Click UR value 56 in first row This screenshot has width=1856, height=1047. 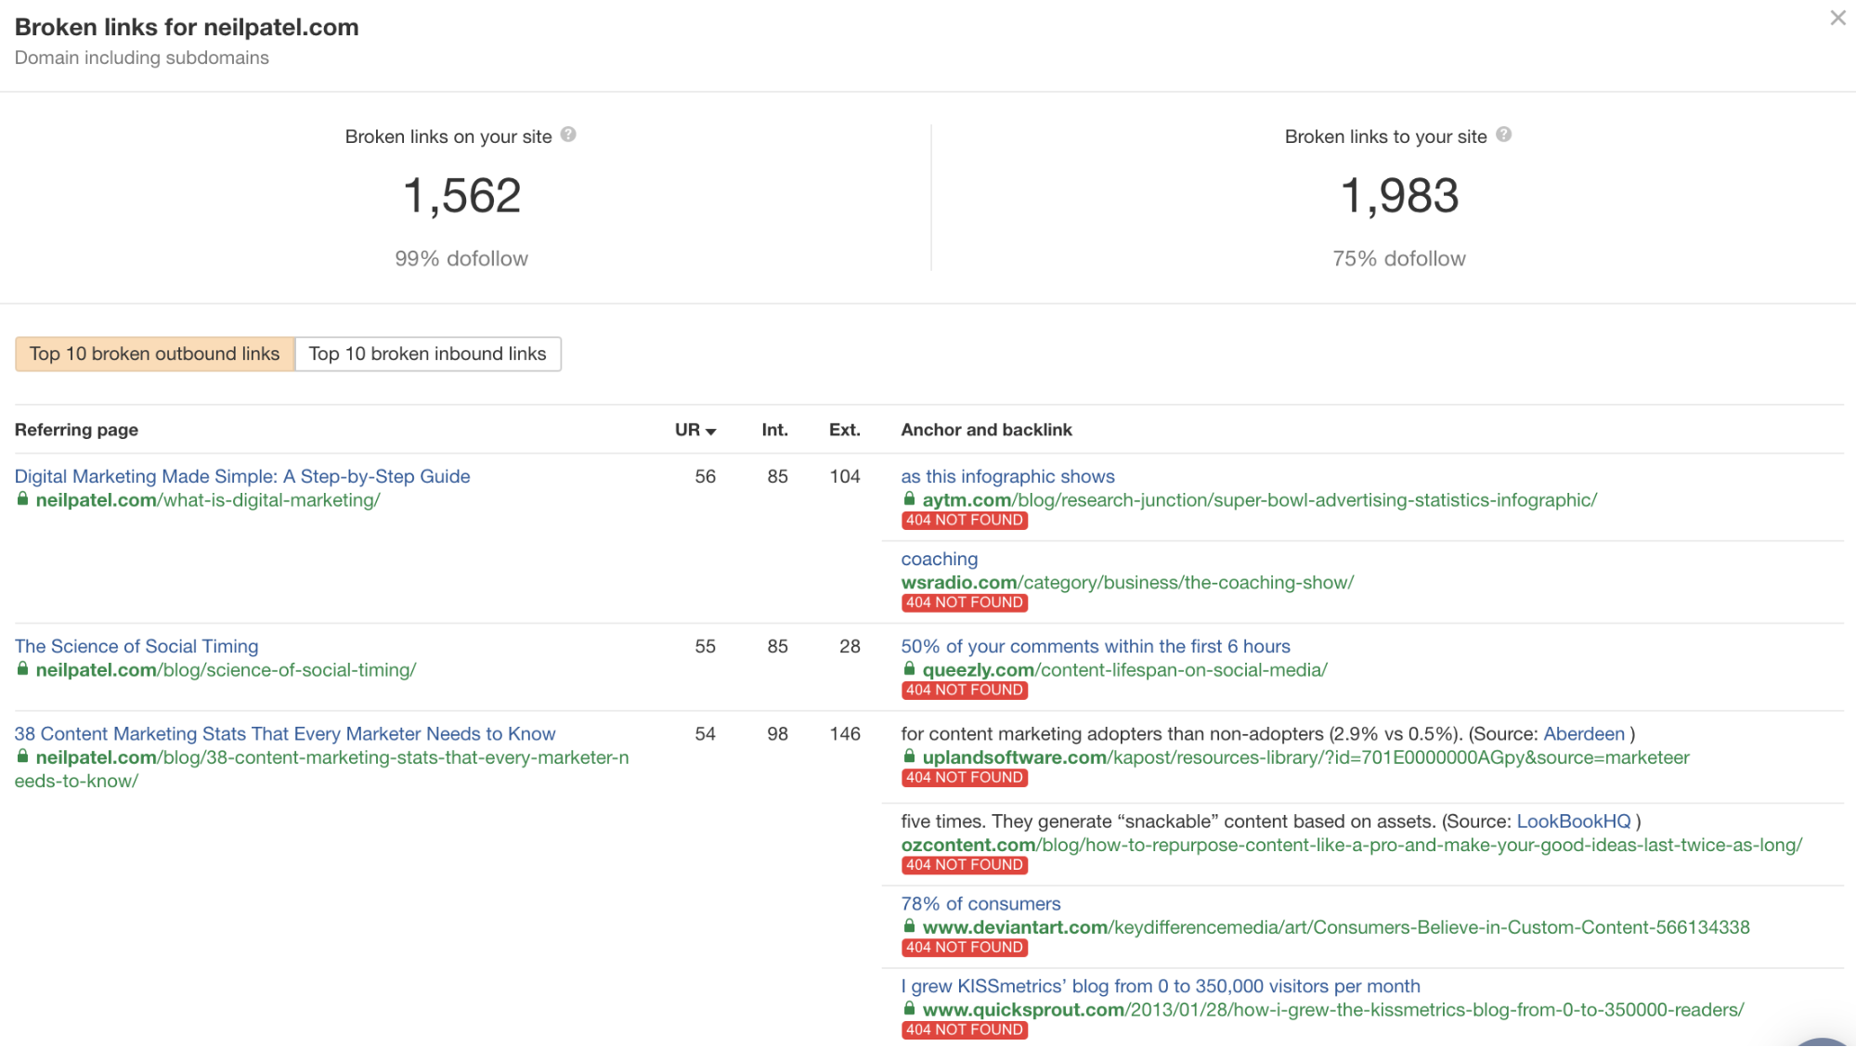tap(705, 476)
